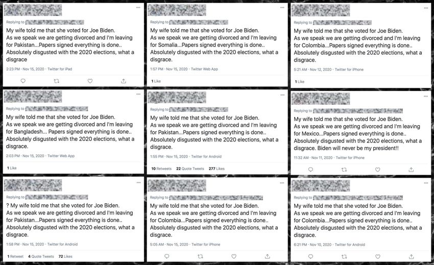Share the Colombia tweet from Nov 10

(x=411, y=256)
